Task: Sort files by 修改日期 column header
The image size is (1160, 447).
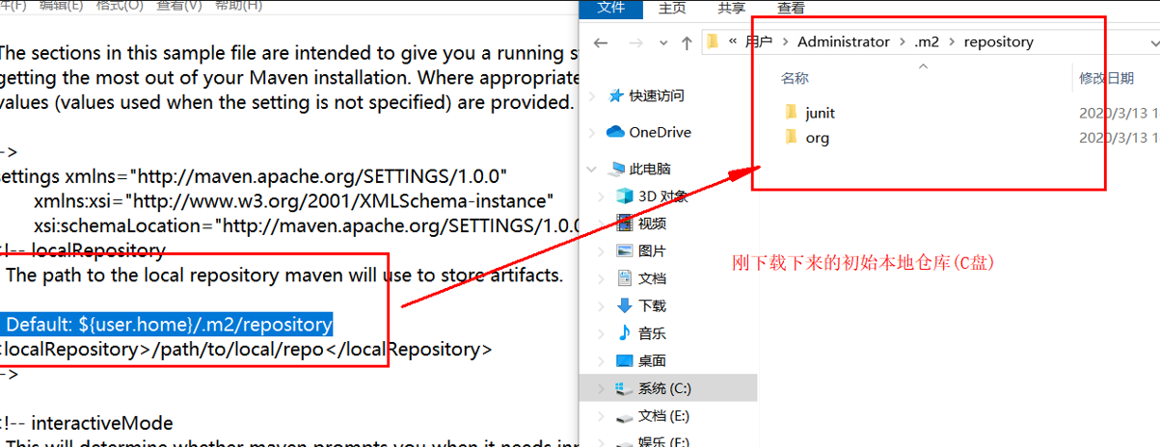Action: pos(1106,78)
